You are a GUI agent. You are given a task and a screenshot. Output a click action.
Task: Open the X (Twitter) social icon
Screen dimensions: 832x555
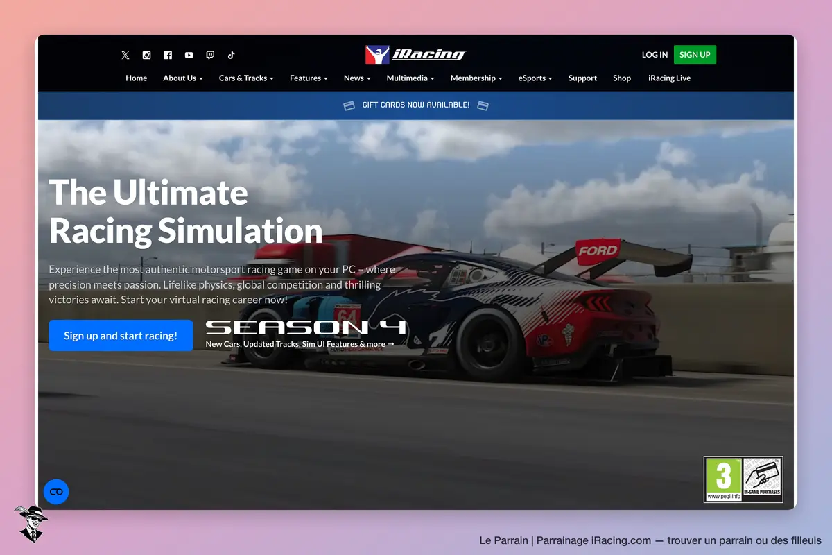(x=125, y=55)
